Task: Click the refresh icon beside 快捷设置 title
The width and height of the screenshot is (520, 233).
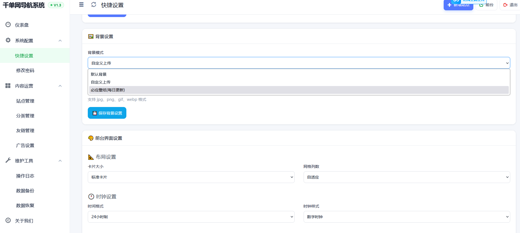Action: point(94,4)
